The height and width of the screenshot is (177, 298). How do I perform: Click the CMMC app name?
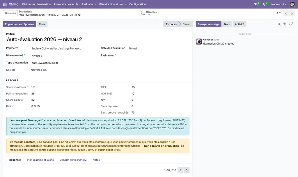[x=14, y=4]
